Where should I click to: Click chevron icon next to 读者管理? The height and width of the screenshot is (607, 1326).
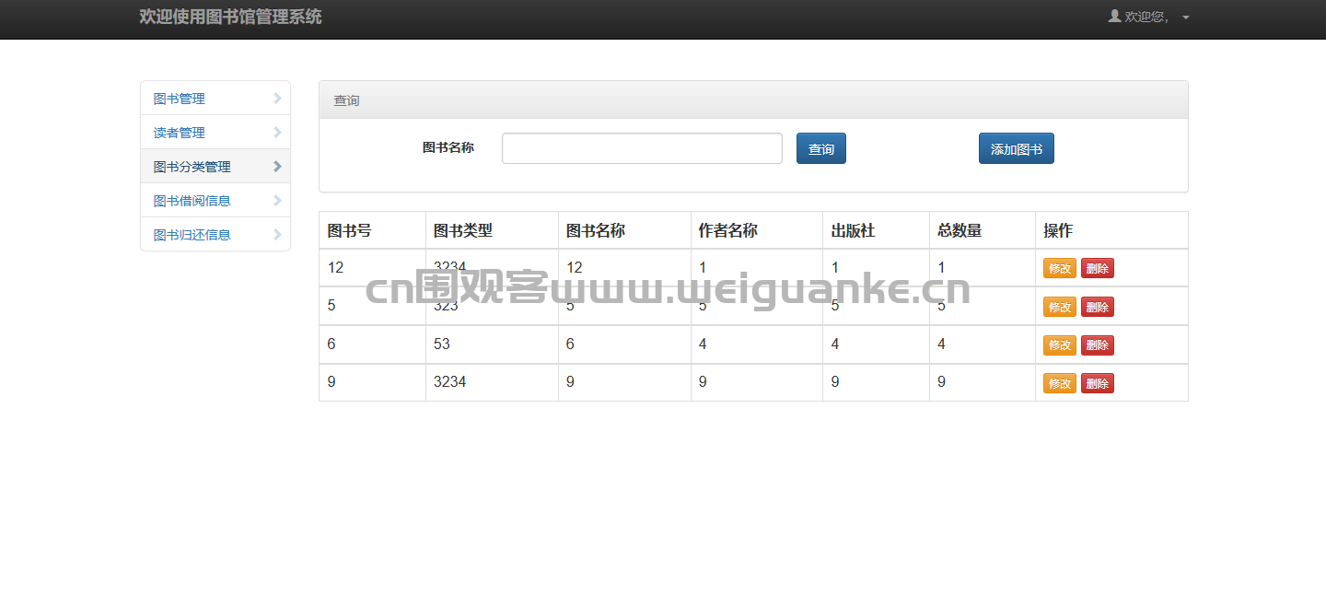coord(277,132)
